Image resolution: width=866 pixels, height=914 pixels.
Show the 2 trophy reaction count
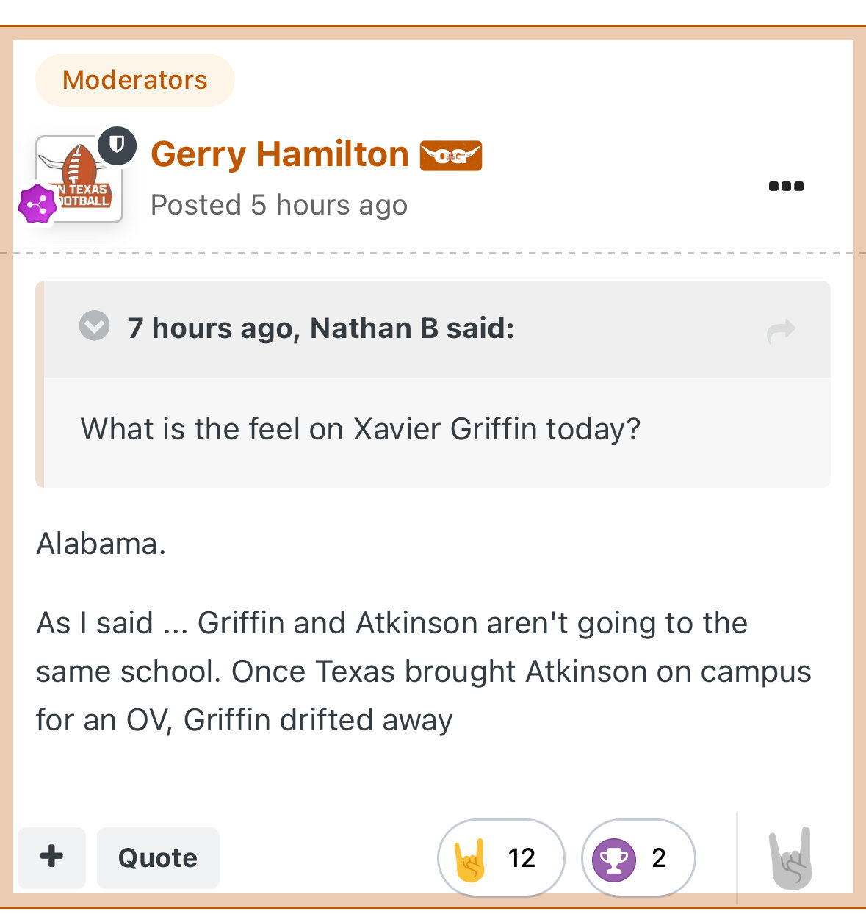click(x=659, y=857)
